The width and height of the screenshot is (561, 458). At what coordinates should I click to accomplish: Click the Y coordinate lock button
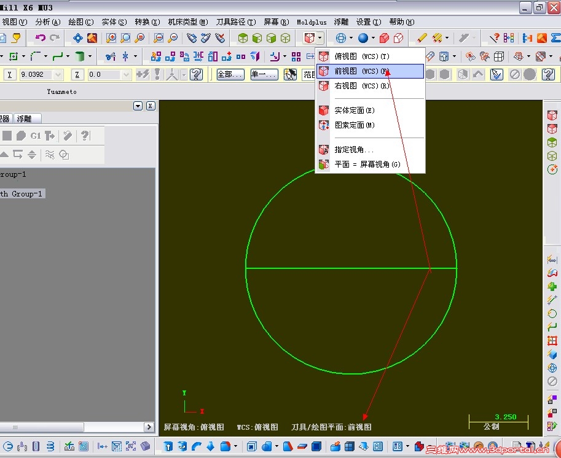[10, 74]
